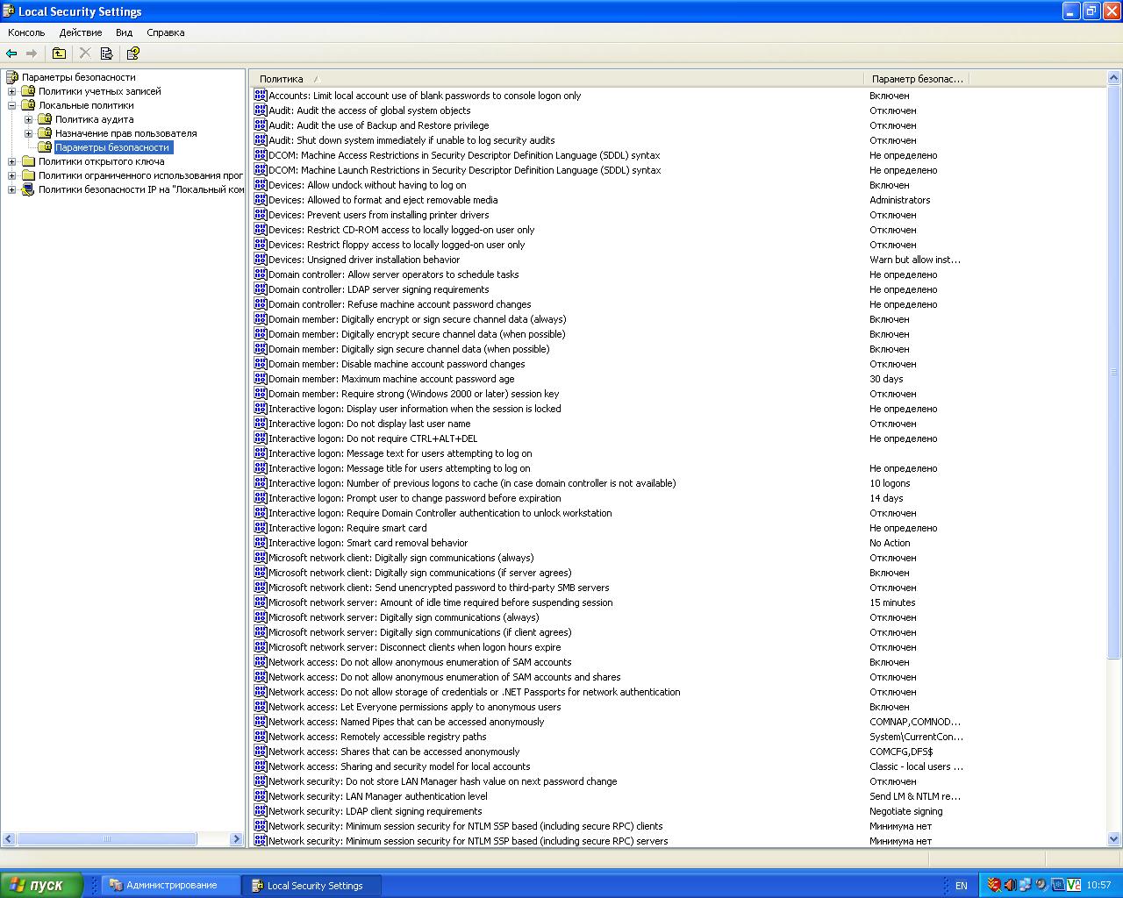Switch to Администрирование taskbar window
This screenshot has height=898, width=1123.
point(171,885)
